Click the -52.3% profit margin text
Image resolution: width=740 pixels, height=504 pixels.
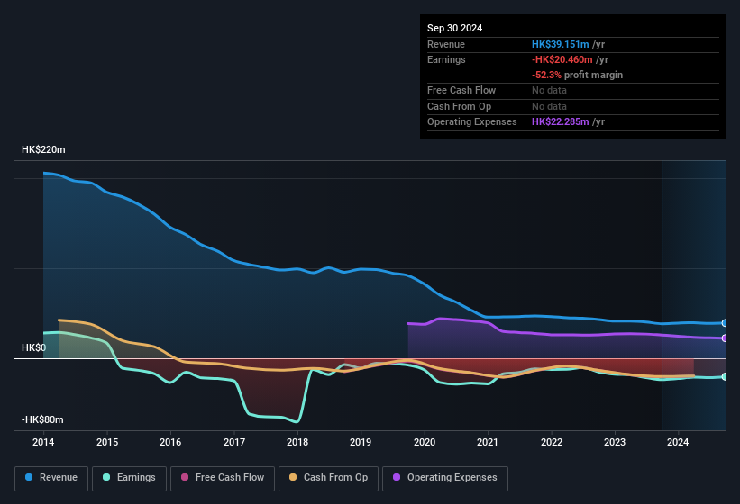pos(577,75)
